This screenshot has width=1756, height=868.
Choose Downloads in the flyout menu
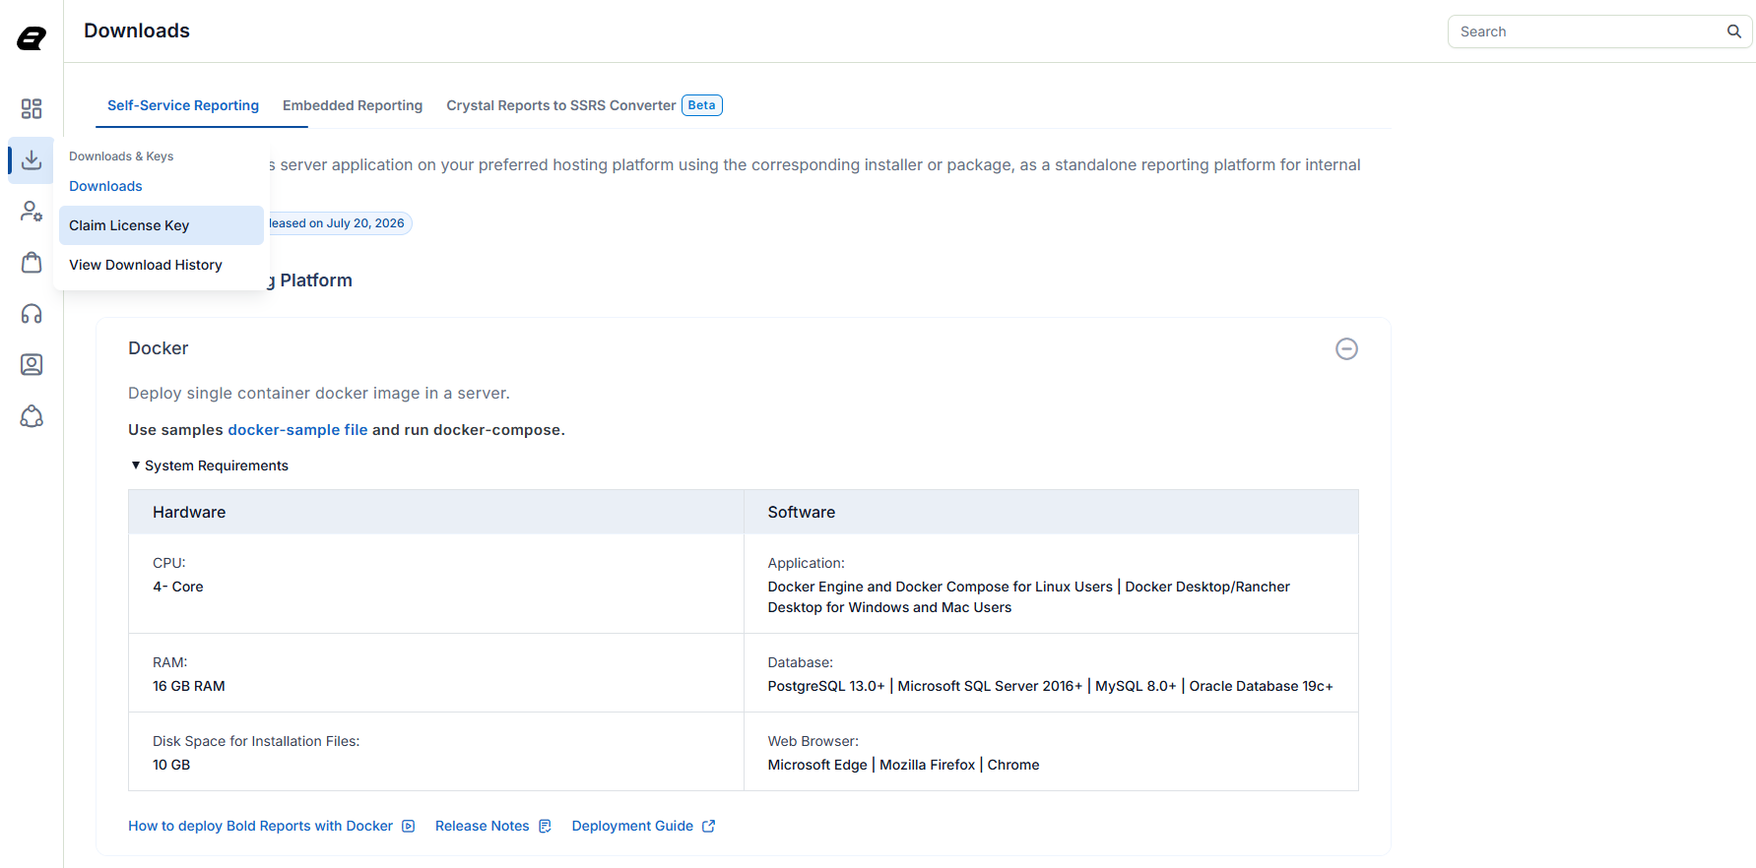[105, 186]
